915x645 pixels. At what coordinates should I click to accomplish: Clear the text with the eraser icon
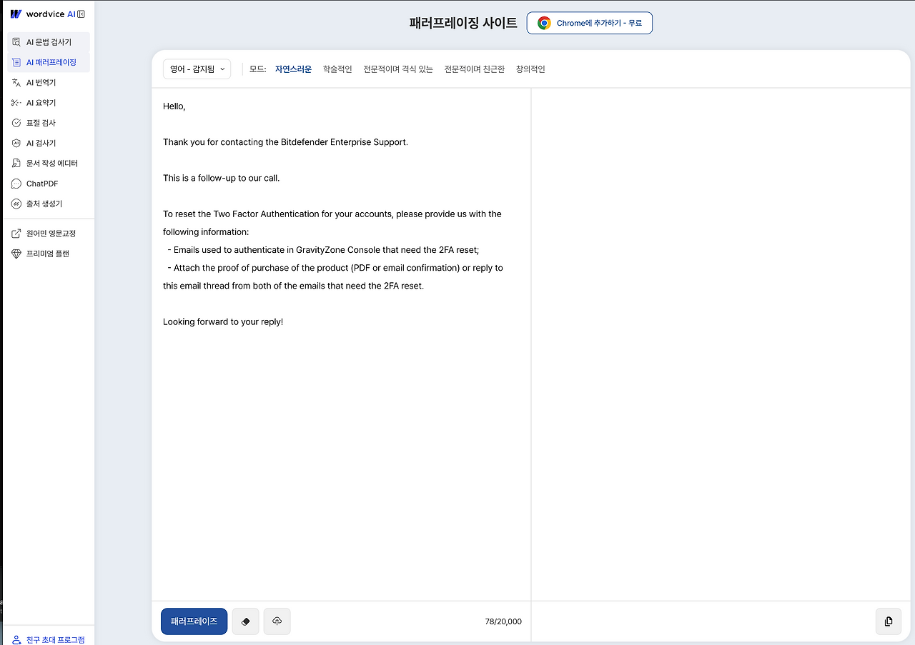click(x=245, y=621)
